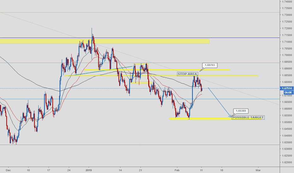Click the 1.70000 price axis label
This screenshot has width=294, height=173.
287,55
